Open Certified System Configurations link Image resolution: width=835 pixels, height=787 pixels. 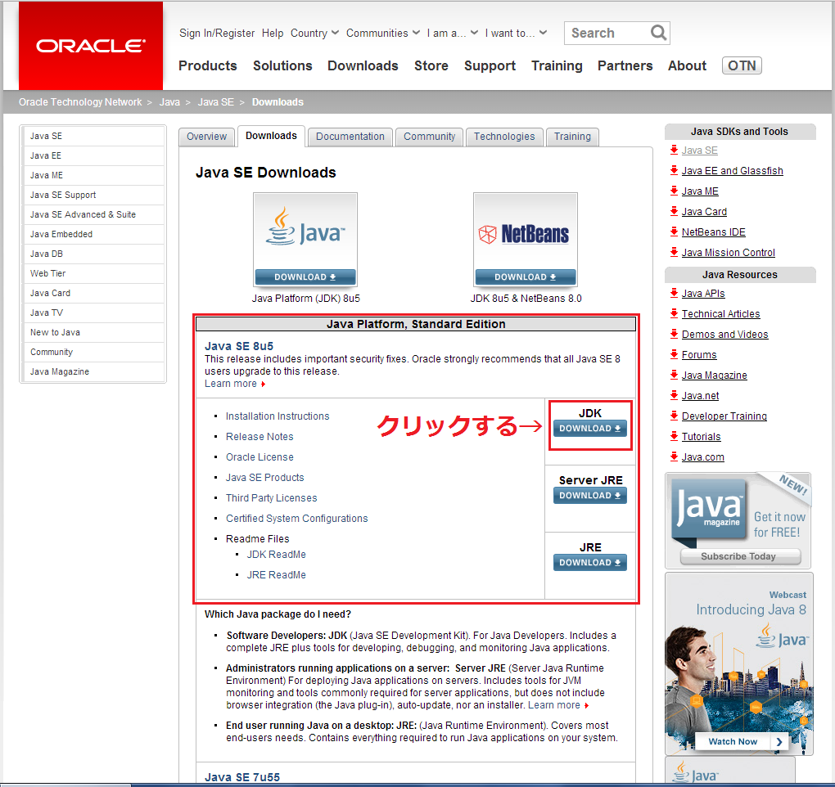[x=296, y=519]
